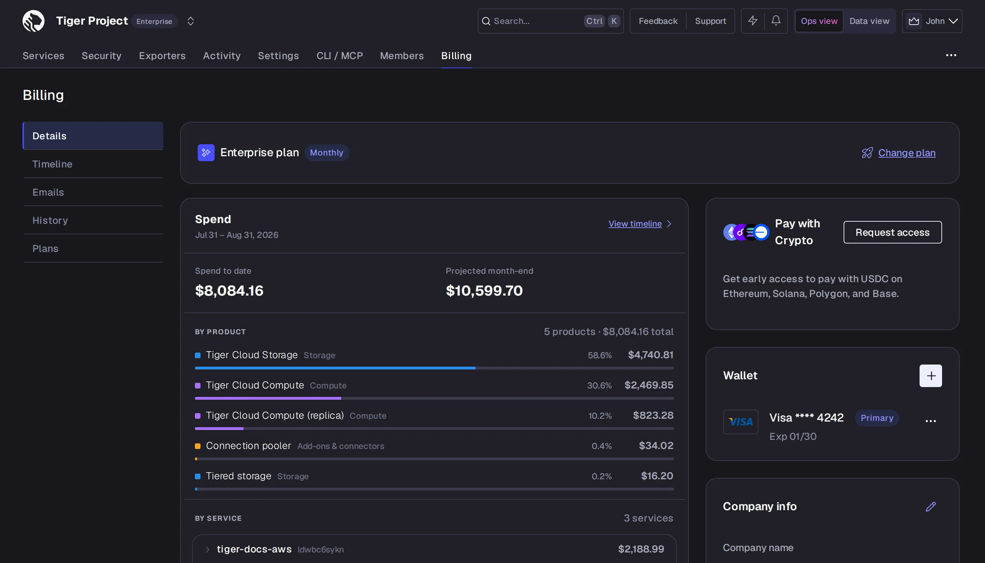985x563 pixels.
Task: Open the CLI / MCP tab
Action: pos(339,56)
